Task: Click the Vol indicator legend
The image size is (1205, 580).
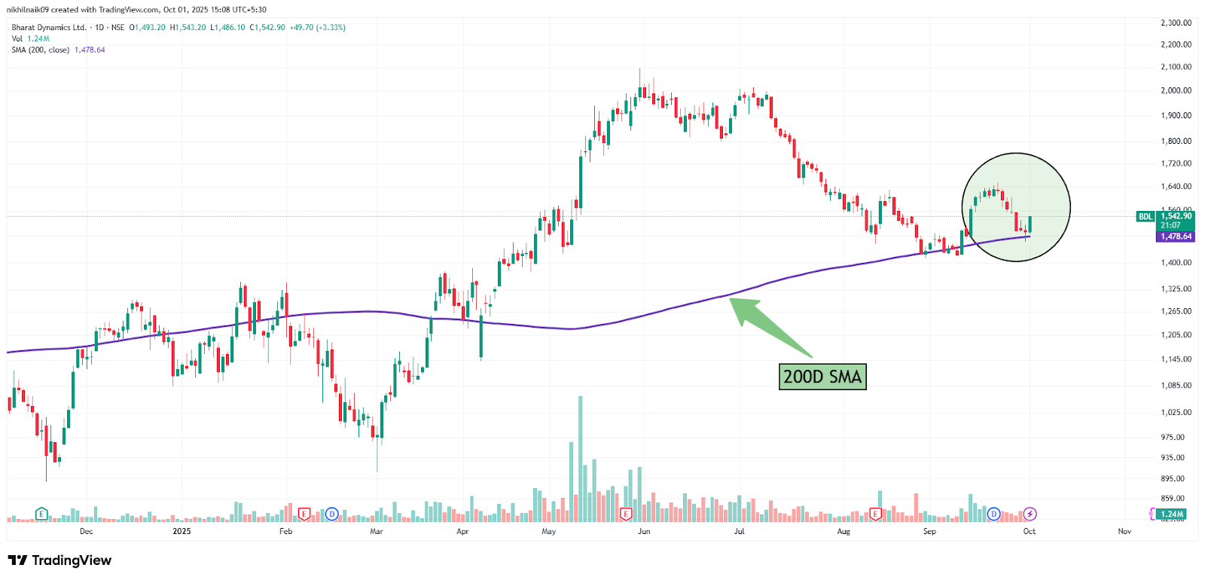Action: click(17, 38)
